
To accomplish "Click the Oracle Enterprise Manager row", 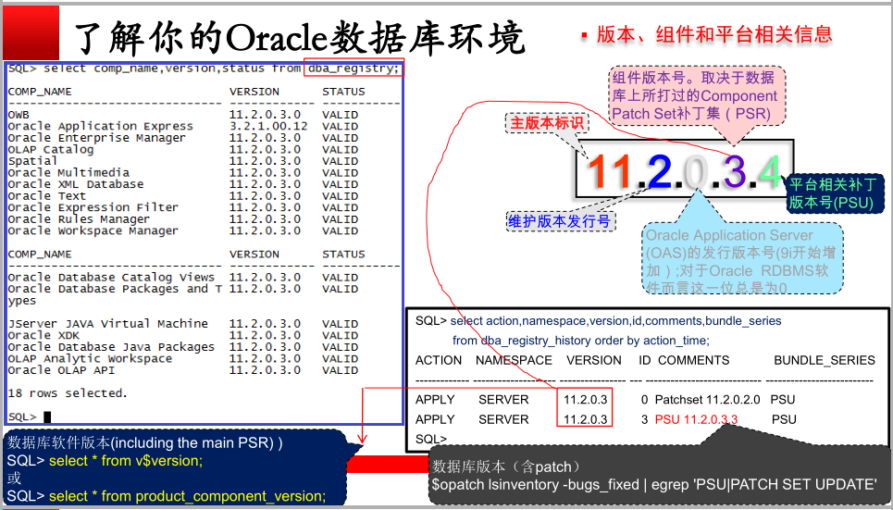I will [183, 138].
